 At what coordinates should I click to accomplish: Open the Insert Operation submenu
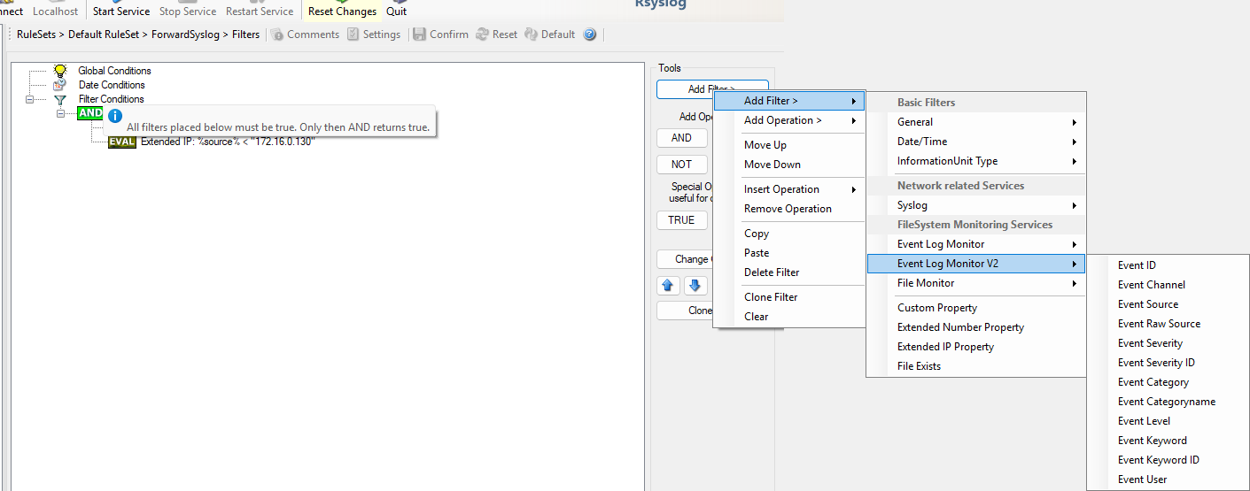788,189
